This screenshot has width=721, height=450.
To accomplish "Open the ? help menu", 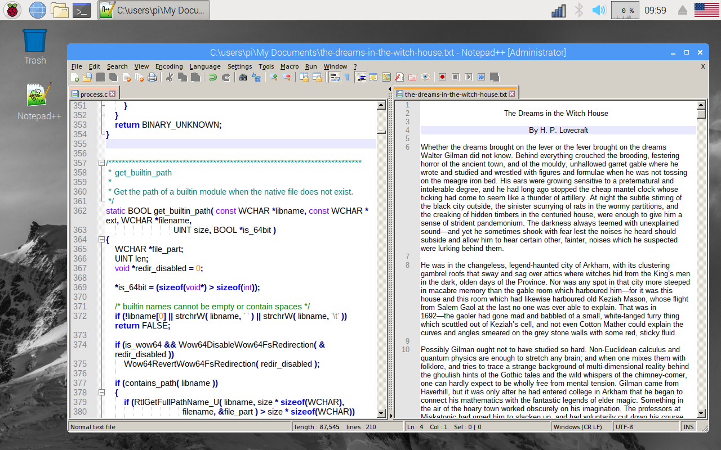I will (x=355, y=66).
